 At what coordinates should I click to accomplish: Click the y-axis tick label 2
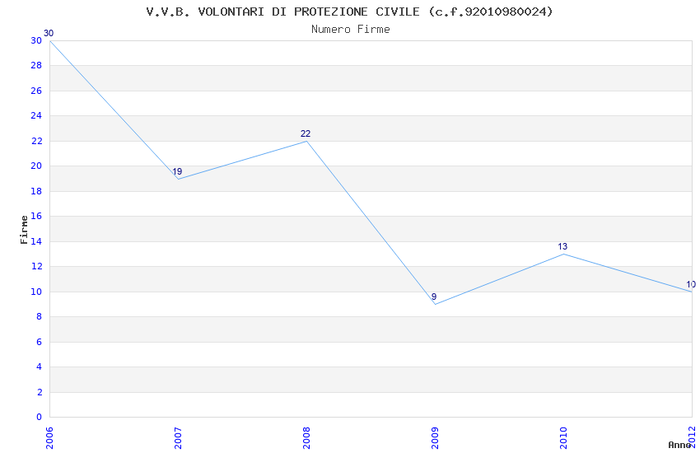tap(40, 392)
